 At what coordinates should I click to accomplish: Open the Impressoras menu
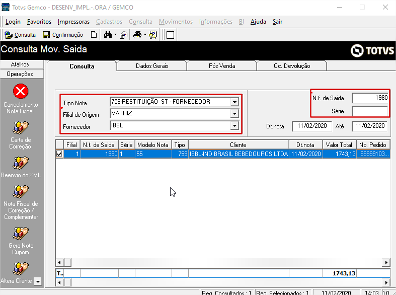(73, 22)
